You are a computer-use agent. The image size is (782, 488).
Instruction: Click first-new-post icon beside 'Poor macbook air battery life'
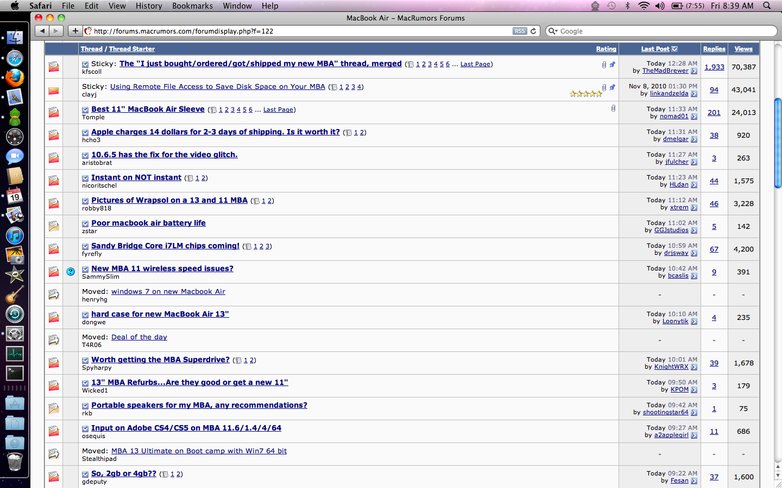coord(85,224)
